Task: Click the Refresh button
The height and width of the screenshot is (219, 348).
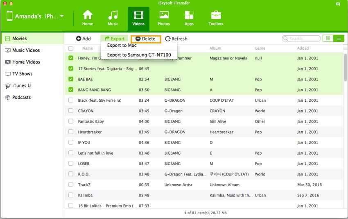Action: 176,39
